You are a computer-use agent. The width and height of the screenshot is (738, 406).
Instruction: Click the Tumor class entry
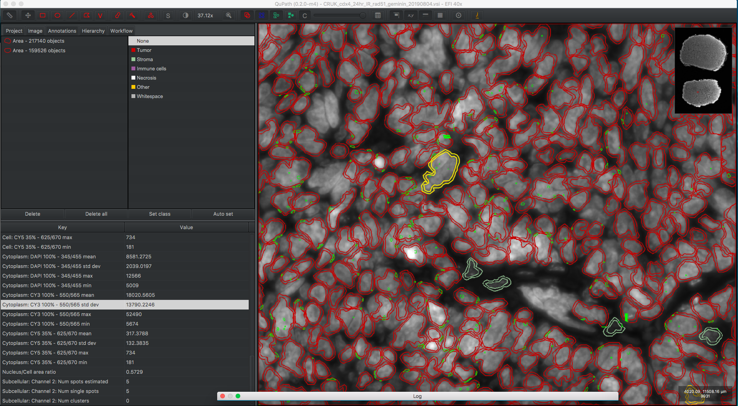pos(144,50)
